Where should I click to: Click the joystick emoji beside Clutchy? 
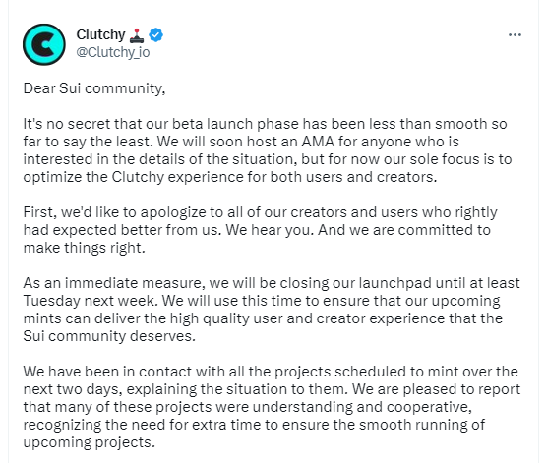[137, 35]
